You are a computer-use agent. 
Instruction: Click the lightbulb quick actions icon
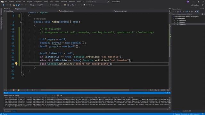click(16, 64)
